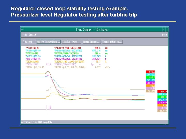Image resolution: width=186 pixels, height=139 pixels.
Task: Minimize the Trend Display 1 window
Action: [x=164, y=30]
